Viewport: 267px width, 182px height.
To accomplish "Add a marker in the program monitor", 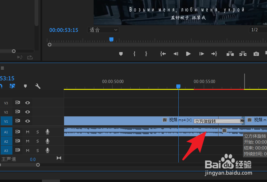I will tap(121, 54).
